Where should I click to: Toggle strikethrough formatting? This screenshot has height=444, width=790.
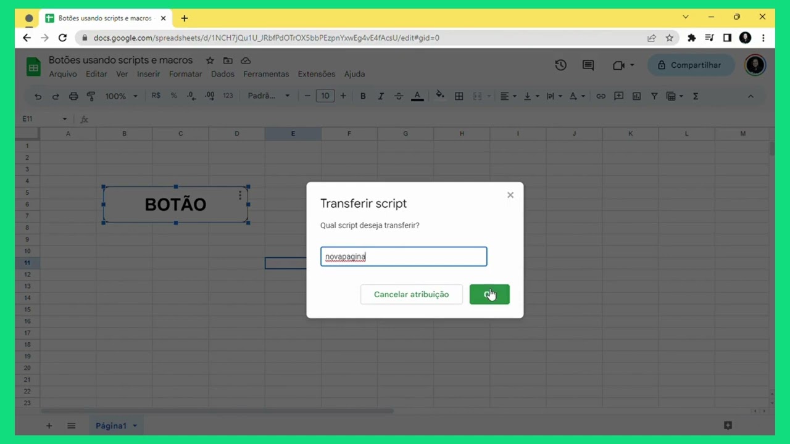click(399, 96)
